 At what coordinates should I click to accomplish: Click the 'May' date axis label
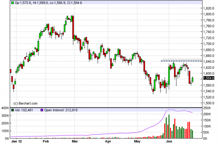point(137,141)
